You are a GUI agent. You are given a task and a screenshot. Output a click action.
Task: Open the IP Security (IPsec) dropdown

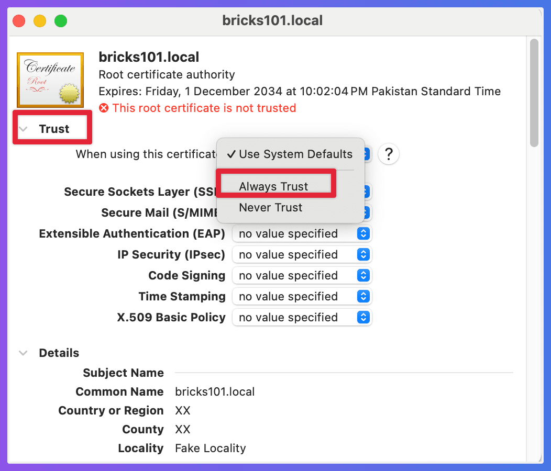click(302, 255)
